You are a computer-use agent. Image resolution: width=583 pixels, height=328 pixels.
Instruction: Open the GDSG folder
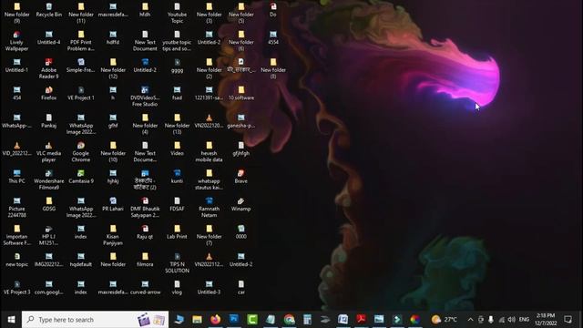click(x=48, y=204)
